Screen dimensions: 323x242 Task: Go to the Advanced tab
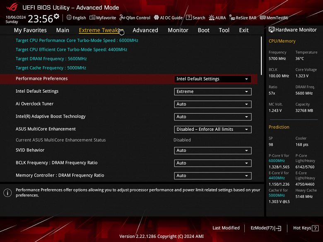[145, 30]
